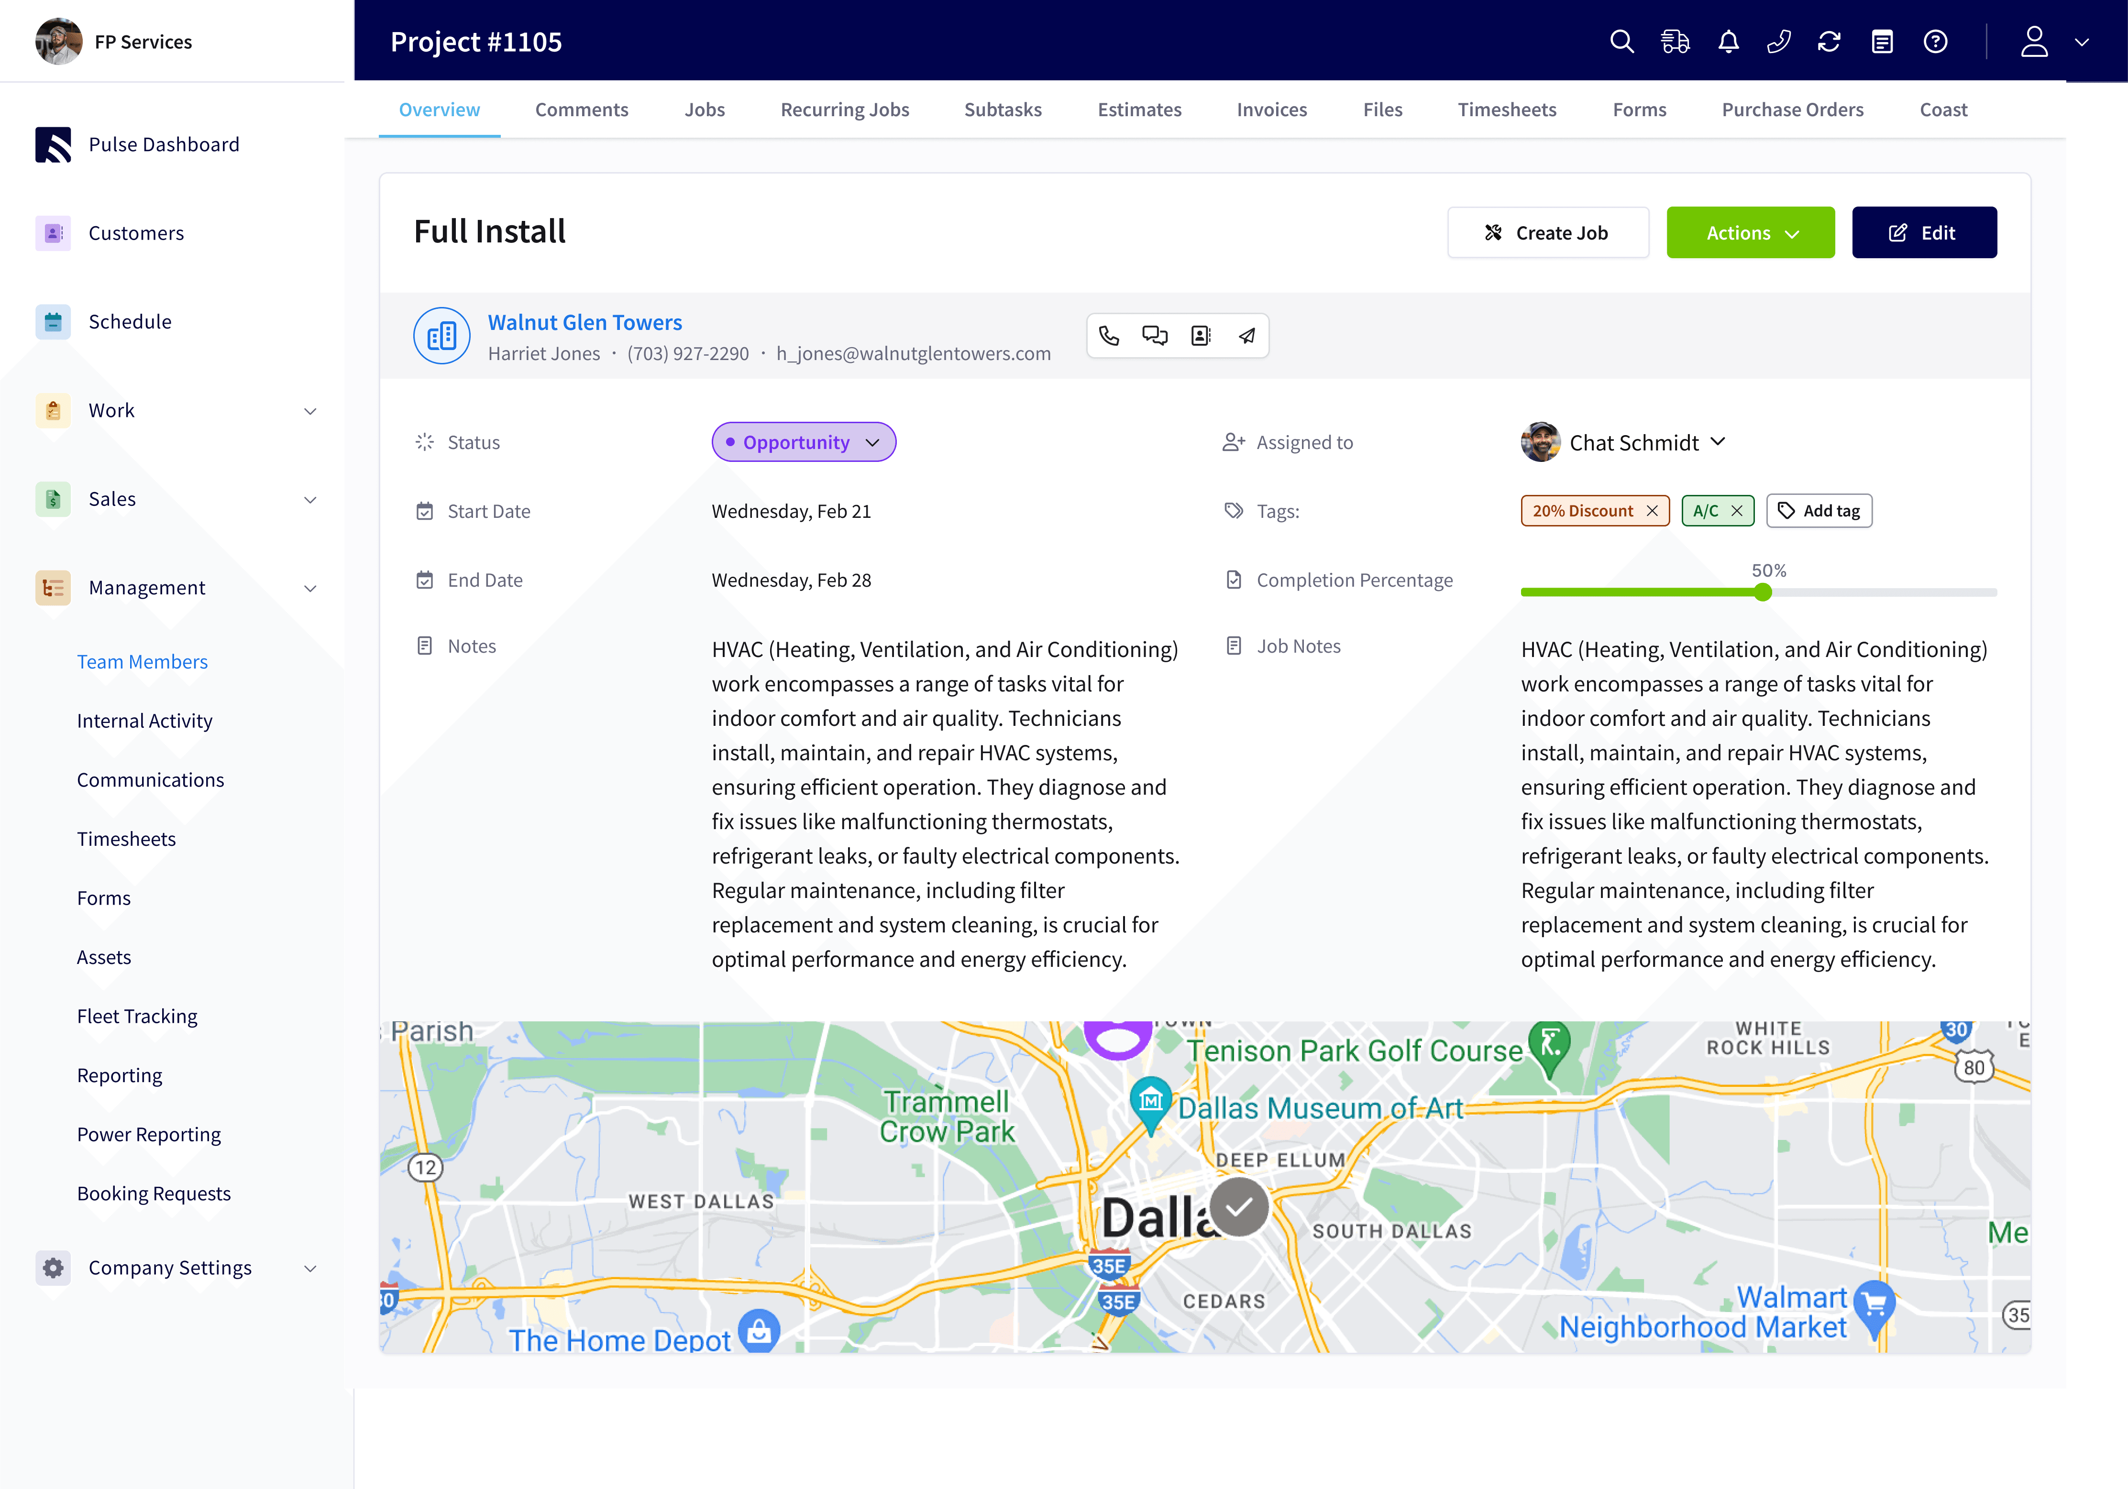Click the Add tag button
Viewport: 2128px width, 1489px height.
(x=1819, y=511)
